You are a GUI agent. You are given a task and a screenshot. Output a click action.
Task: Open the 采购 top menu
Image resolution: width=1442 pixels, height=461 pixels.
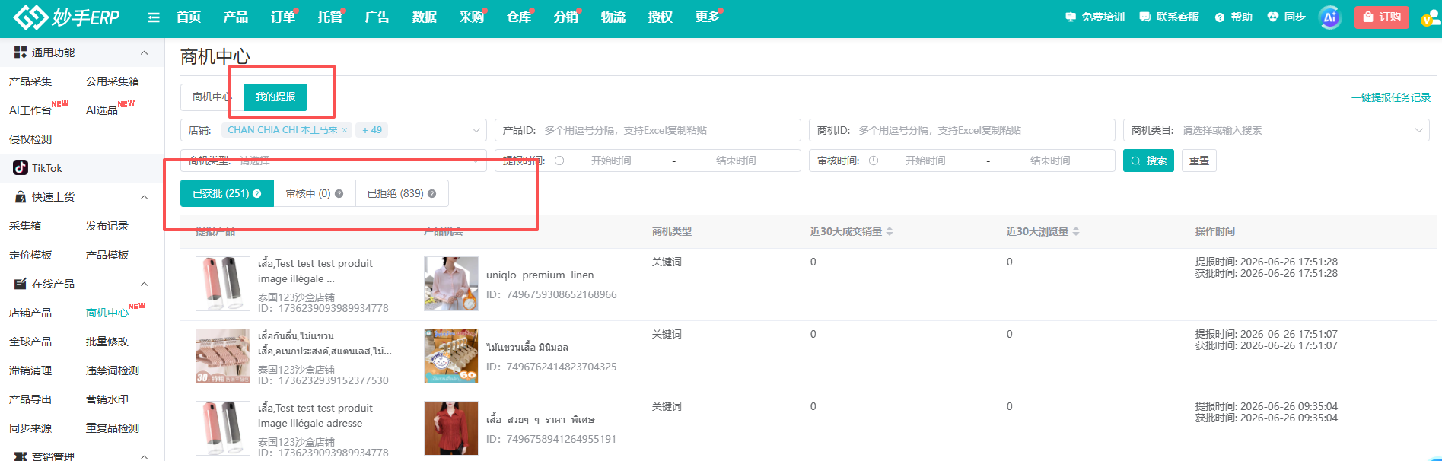coord(472,17)
